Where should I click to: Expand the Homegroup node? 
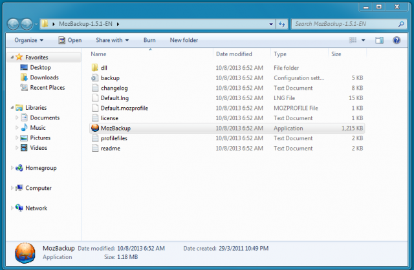12,168
